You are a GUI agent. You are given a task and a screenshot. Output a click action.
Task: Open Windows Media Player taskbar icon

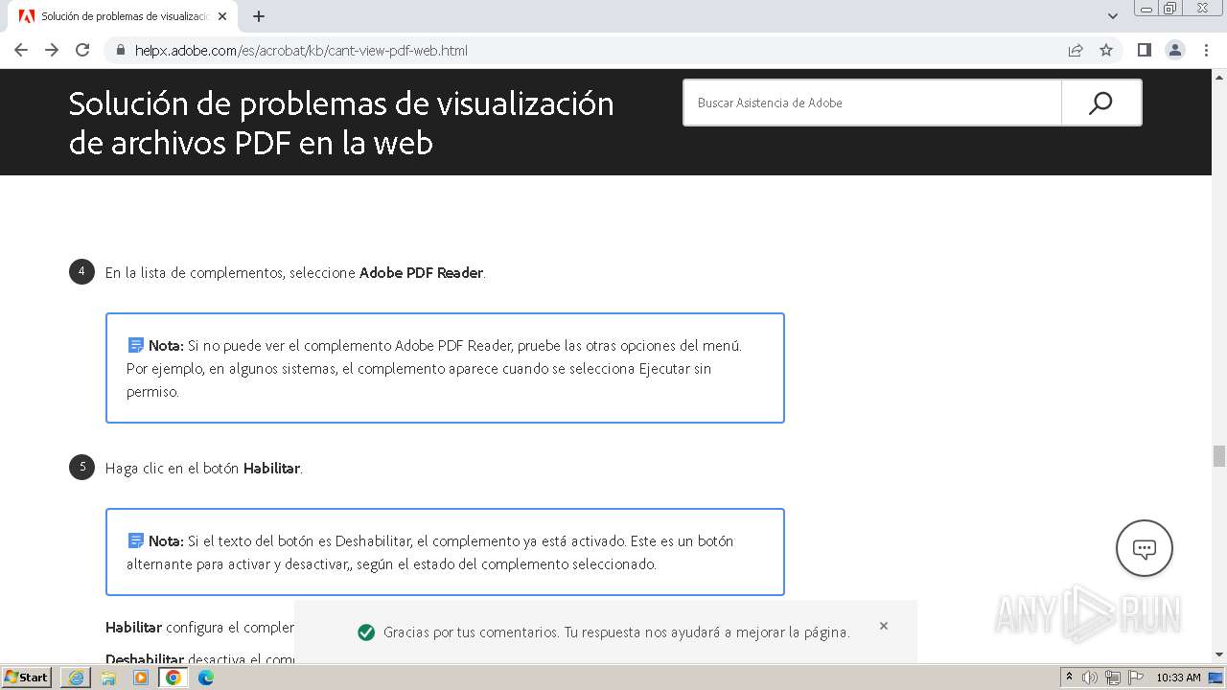coord(141,678)
